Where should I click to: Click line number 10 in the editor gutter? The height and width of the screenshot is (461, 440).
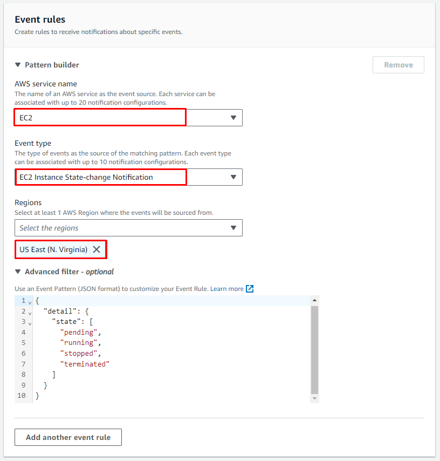22,396
